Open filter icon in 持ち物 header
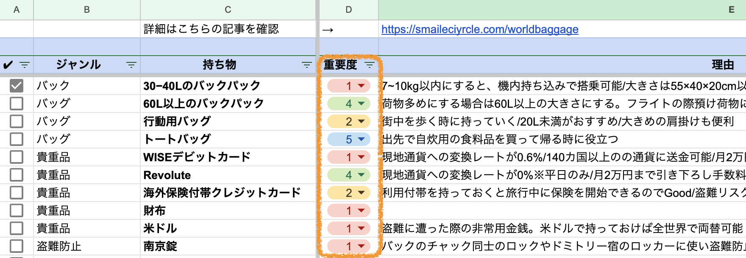Viewport: 746px width, 258px height. pyautogui.click(x=306, y=65)
